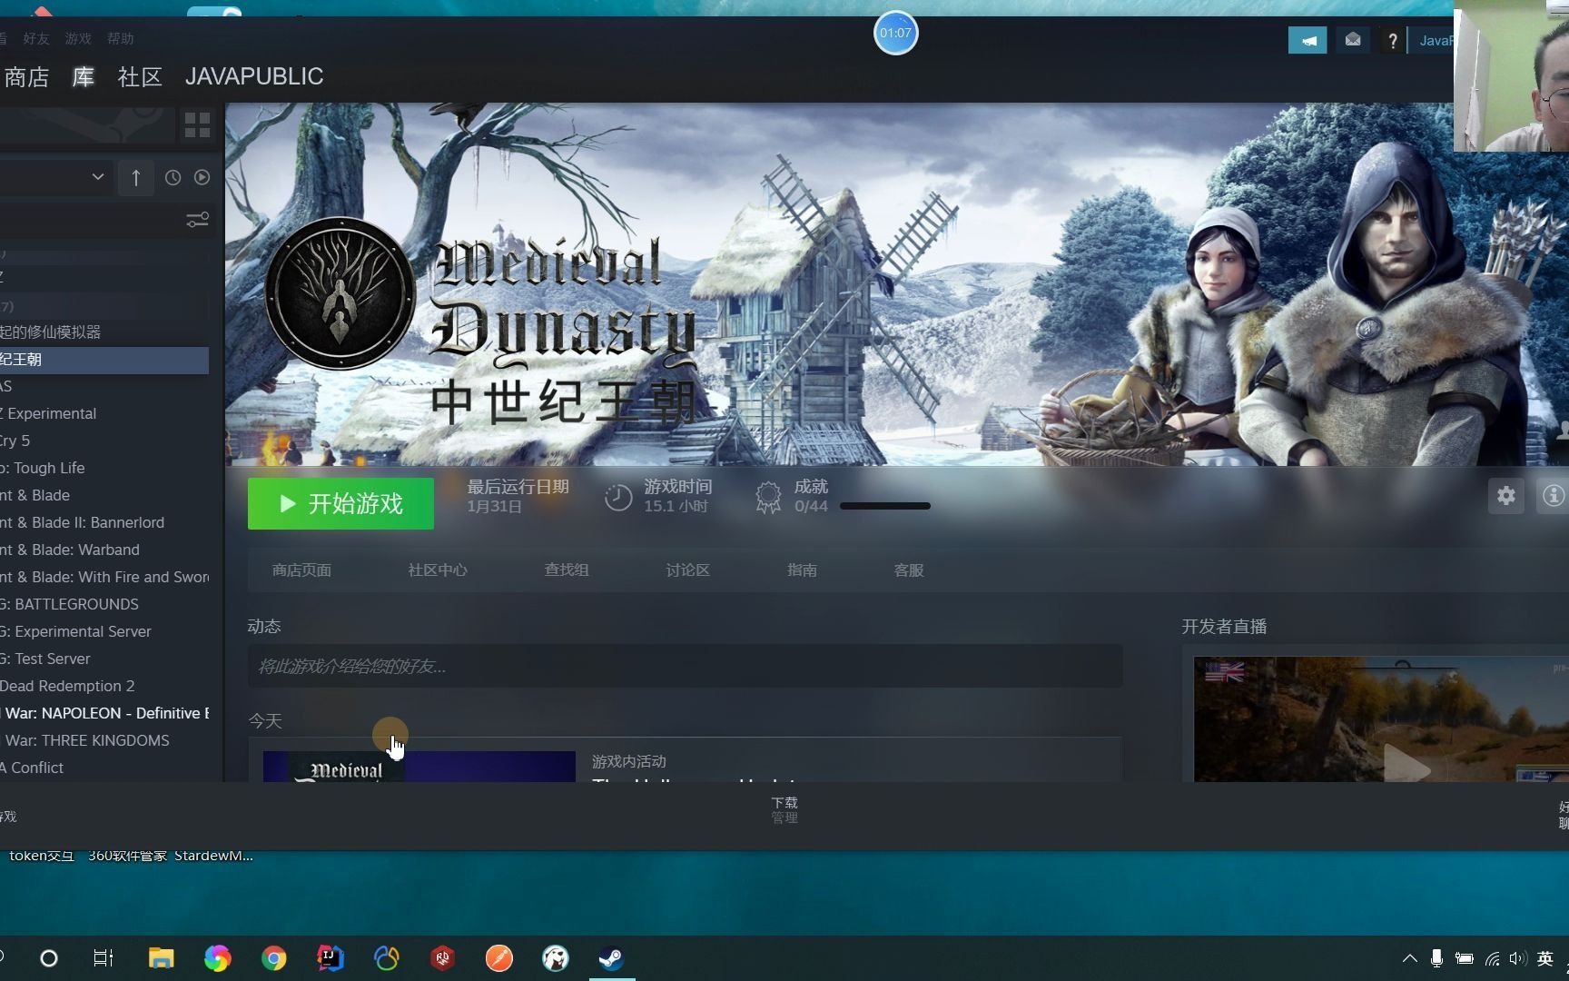Open Steam in the Windows taskbar
The width and height of the screenshot is (1569, 981).
(x=611, y=958)
